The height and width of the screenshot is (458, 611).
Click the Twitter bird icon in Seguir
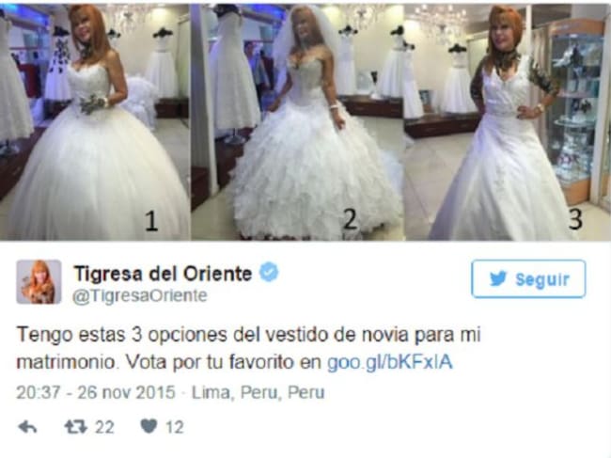click(x=498, y=279)
